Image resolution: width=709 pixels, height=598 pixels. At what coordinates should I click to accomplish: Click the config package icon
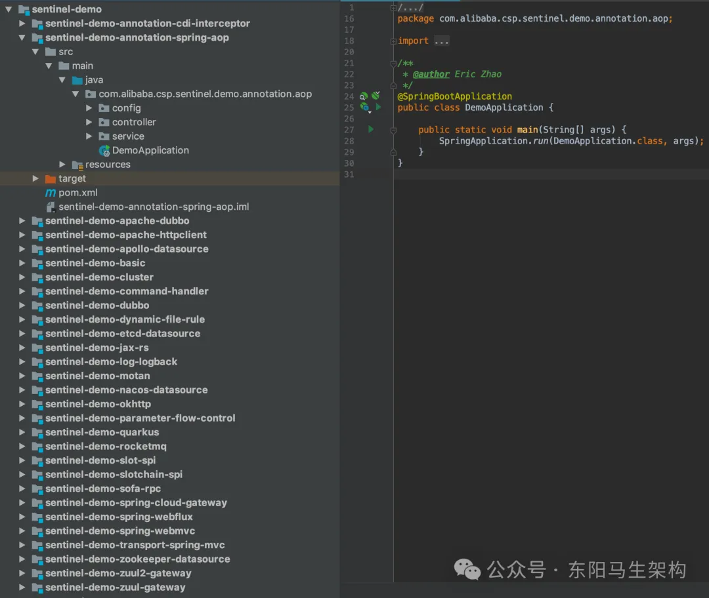(x=104, y=108)
